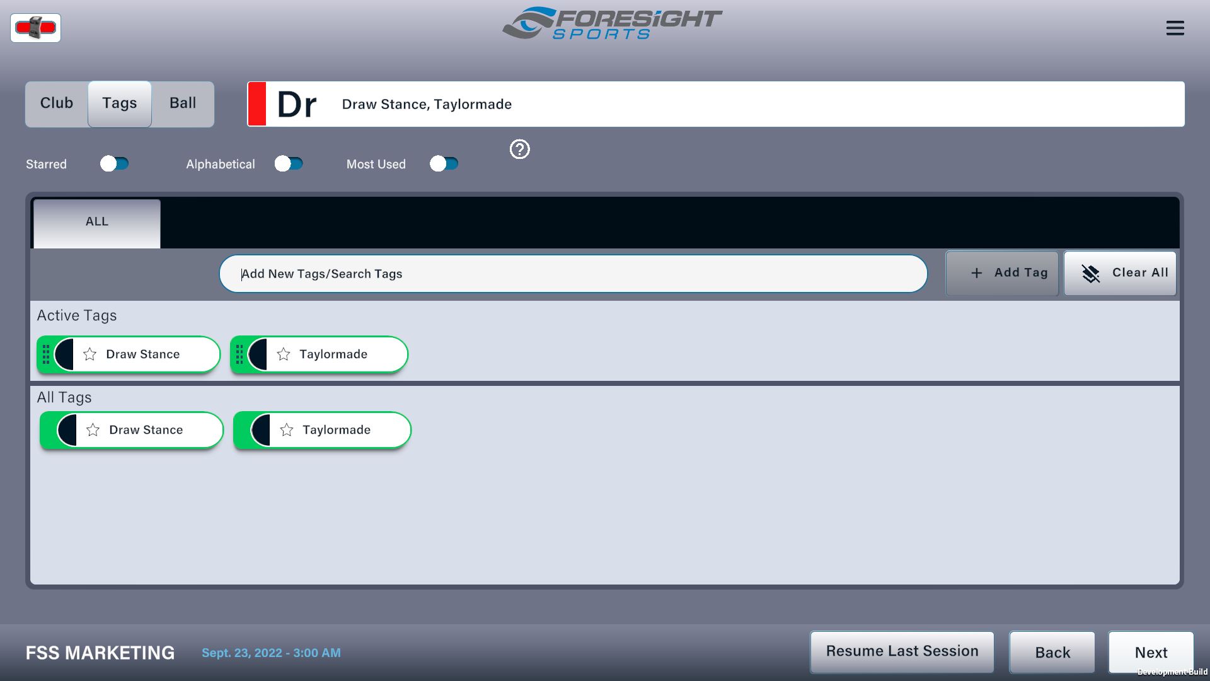Click the help question mark icon
This screenshot has height=681, width=1210.
click(x=519, y=149)
